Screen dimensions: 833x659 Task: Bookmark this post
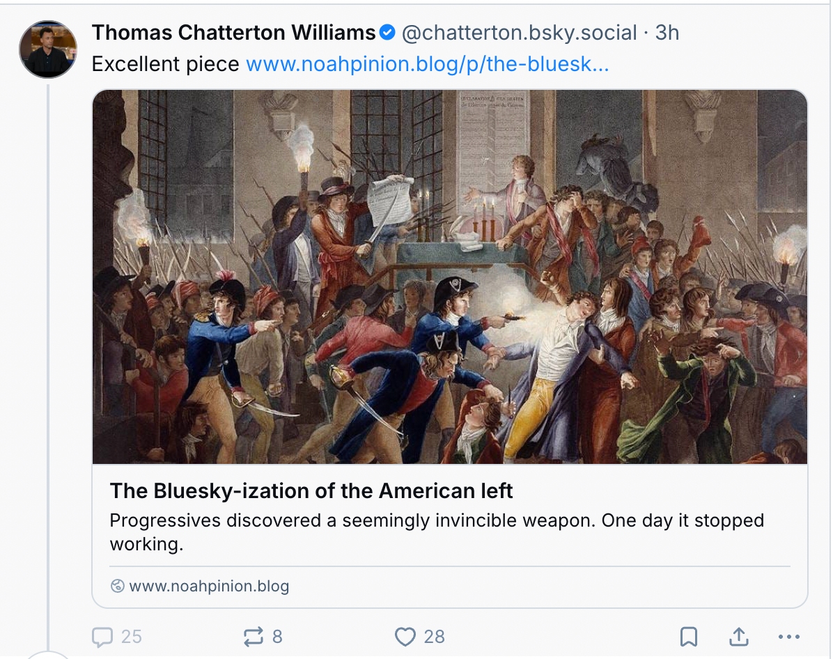[688, 637]
